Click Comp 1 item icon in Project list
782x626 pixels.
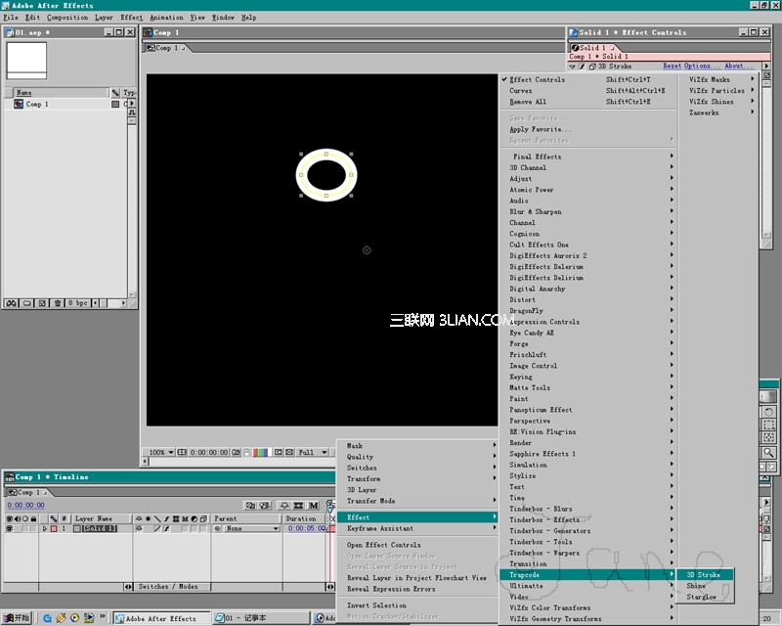tap(19, 104)
